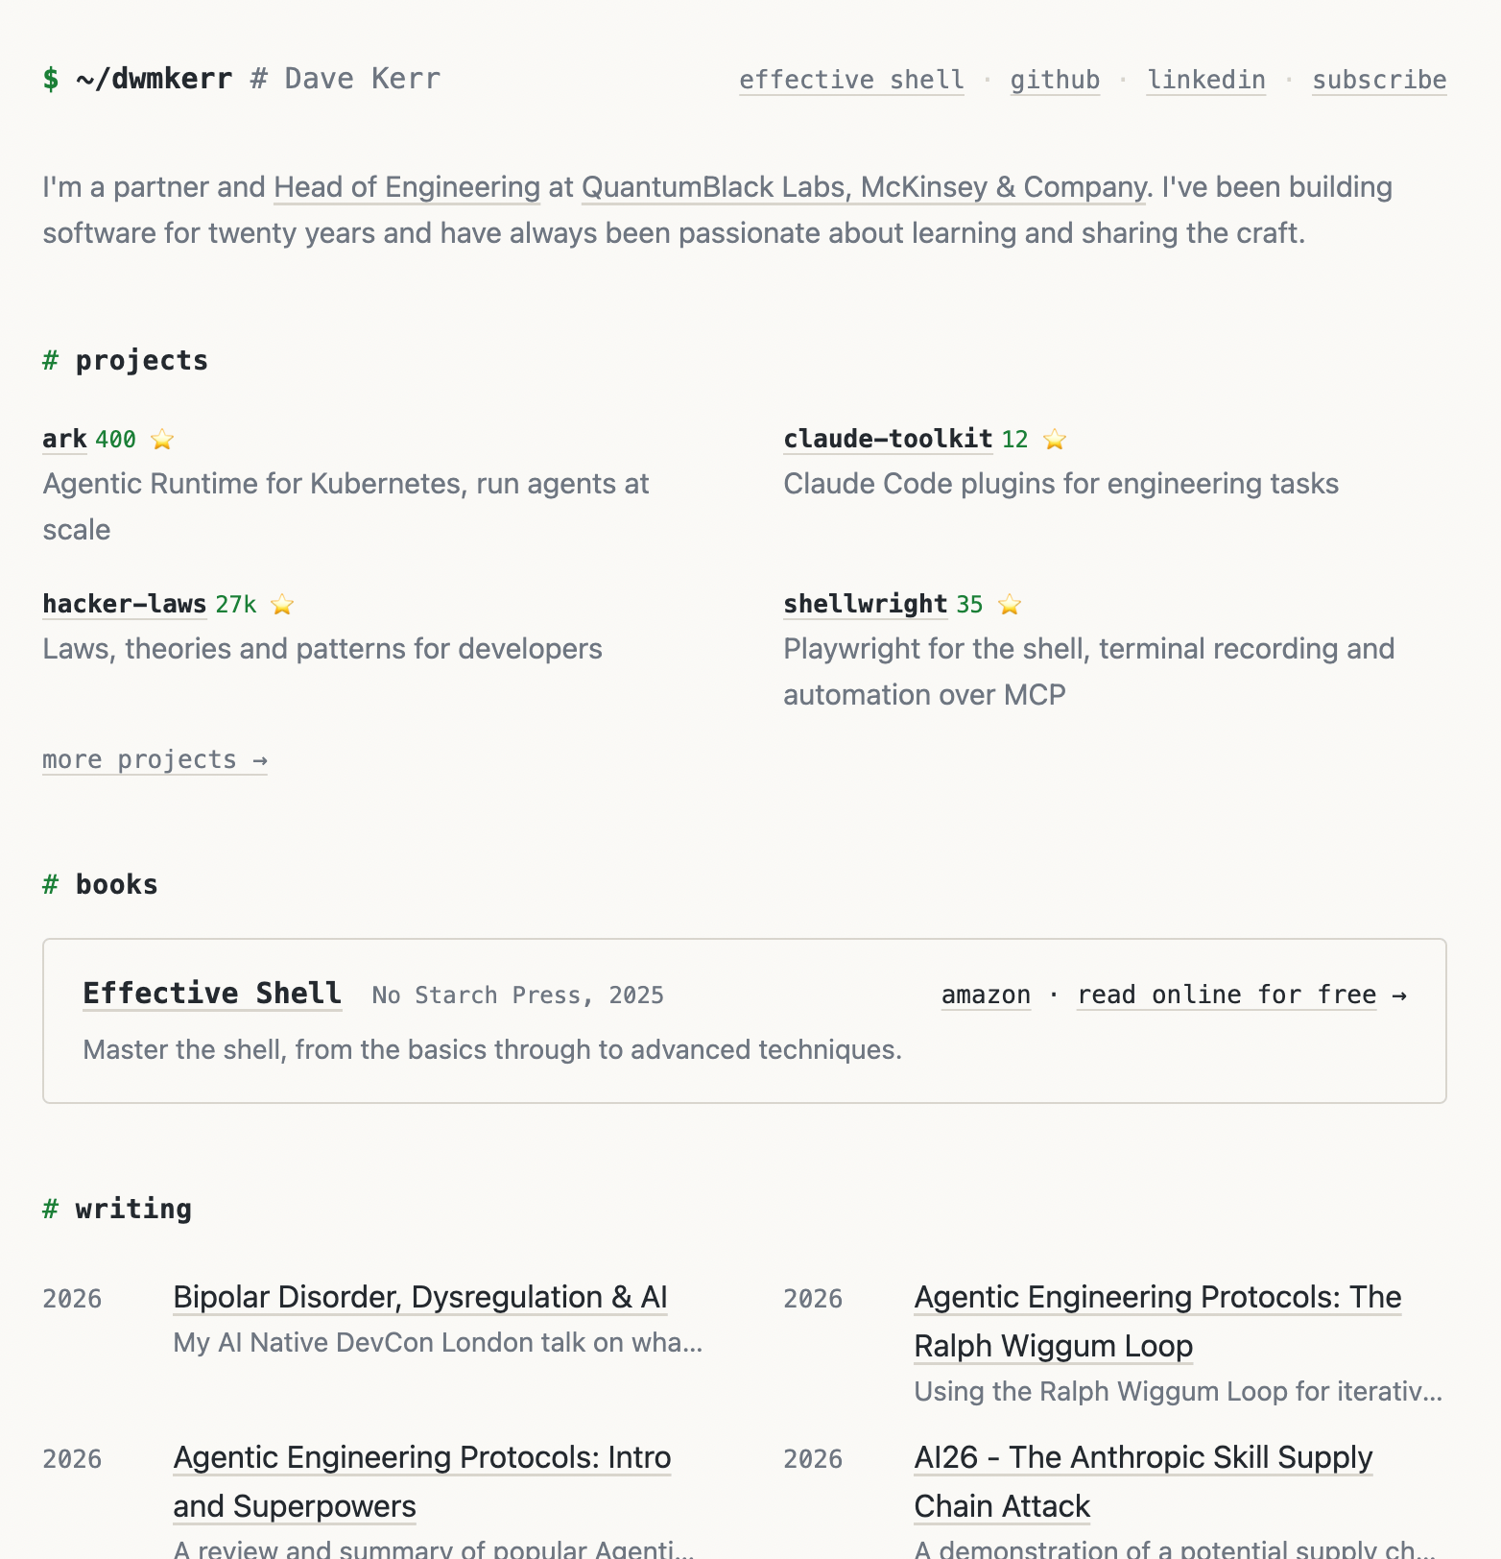Visit QuantumBlack Labs, McKinsey & Company link
The width and height of the screenshot is (1501, 1559).
(864, 187)
